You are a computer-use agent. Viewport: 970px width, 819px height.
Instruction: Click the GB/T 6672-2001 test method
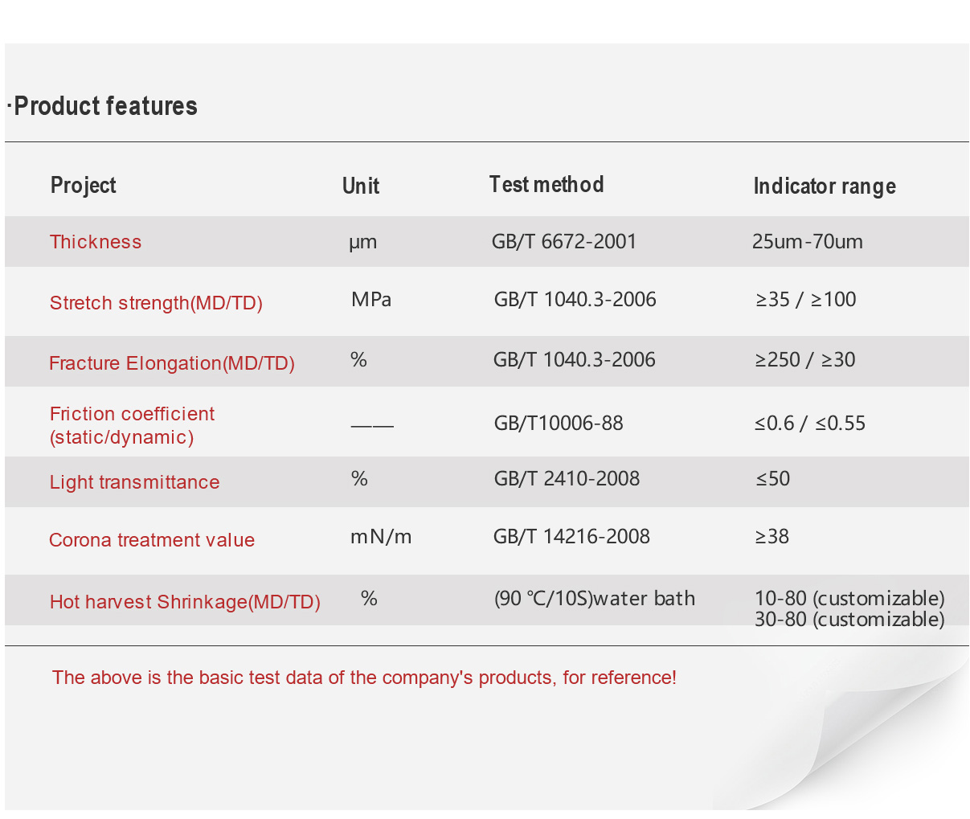[564, 241]
